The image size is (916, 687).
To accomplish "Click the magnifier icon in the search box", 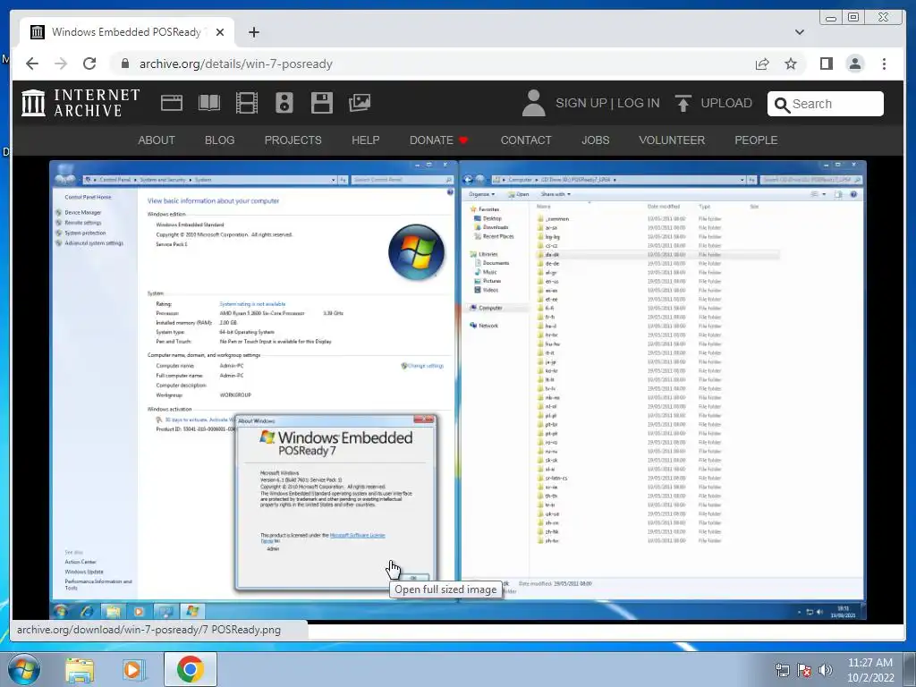I will (782, 105).
